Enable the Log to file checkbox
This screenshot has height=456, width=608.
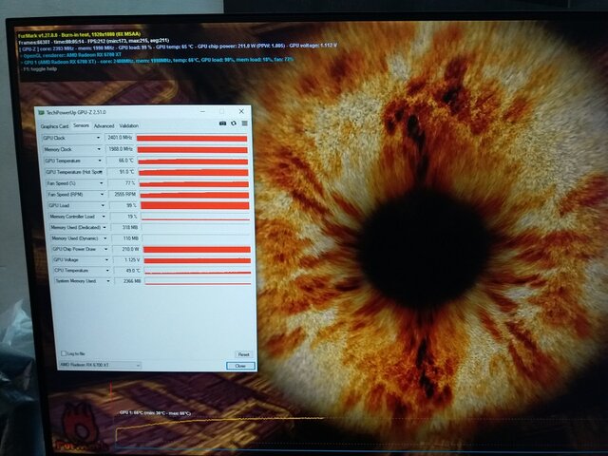pos(63,353)
